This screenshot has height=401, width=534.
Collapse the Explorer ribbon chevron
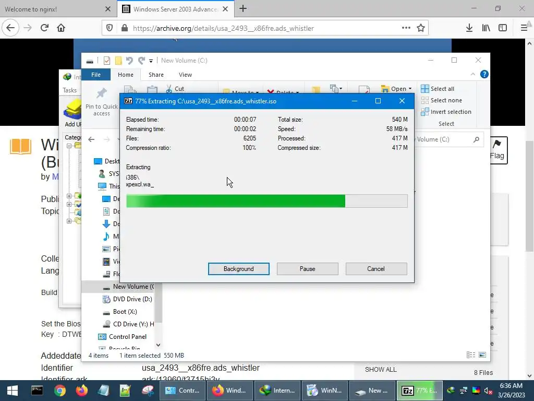point(472,74)
